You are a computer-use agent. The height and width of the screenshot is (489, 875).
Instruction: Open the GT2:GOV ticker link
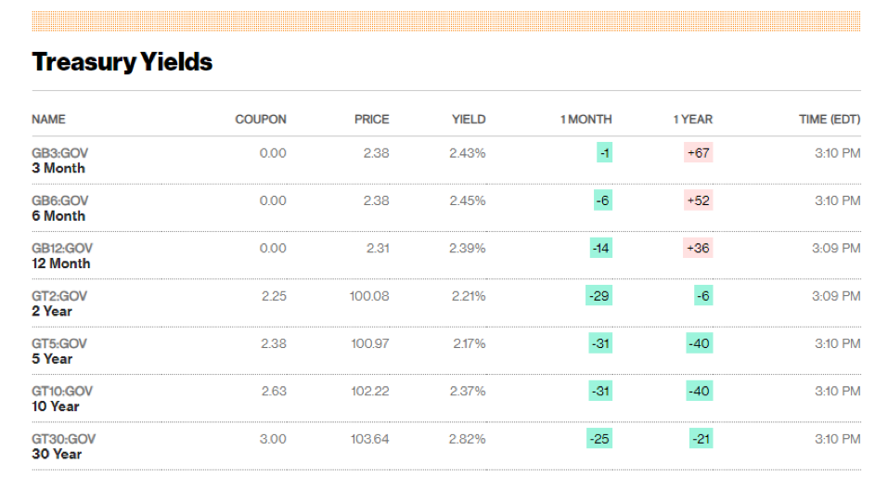click(x=59, y=296)
